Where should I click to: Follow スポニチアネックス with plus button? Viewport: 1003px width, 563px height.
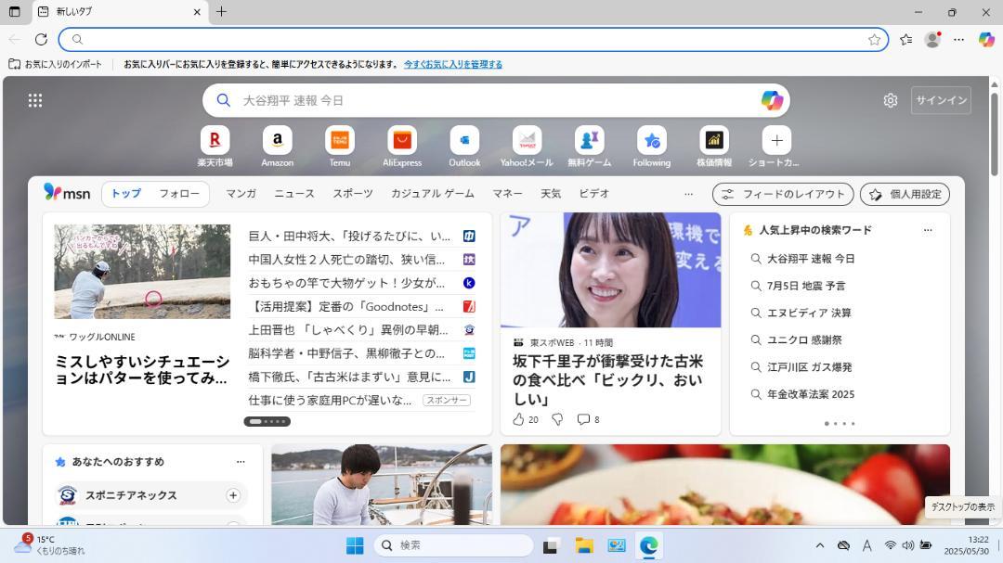point(233,495)
